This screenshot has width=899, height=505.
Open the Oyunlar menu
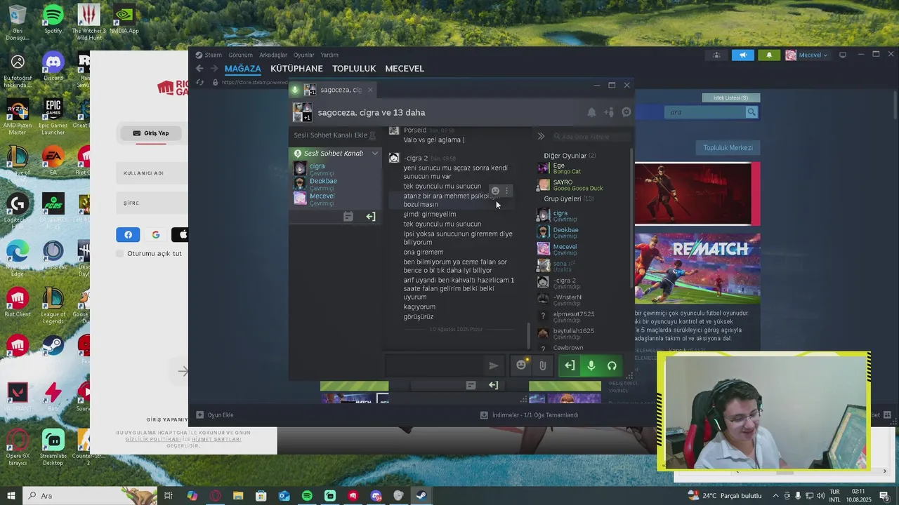(x=304, y=55)
